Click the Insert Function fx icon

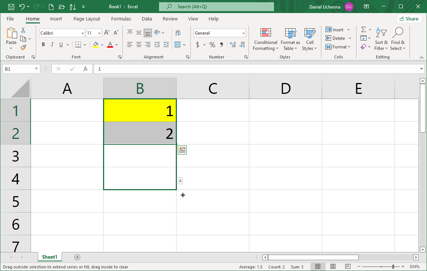pyautogui.click(x=85, y=69)
